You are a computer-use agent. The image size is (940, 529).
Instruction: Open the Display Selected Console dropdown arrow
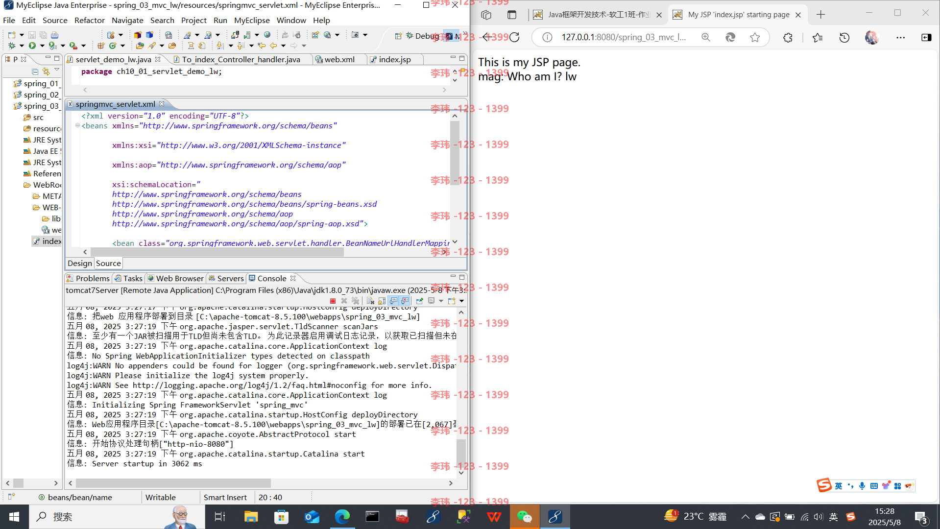pos(441,301)
